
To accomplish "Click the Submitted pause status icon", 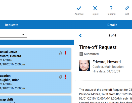I will coord(81,54).
